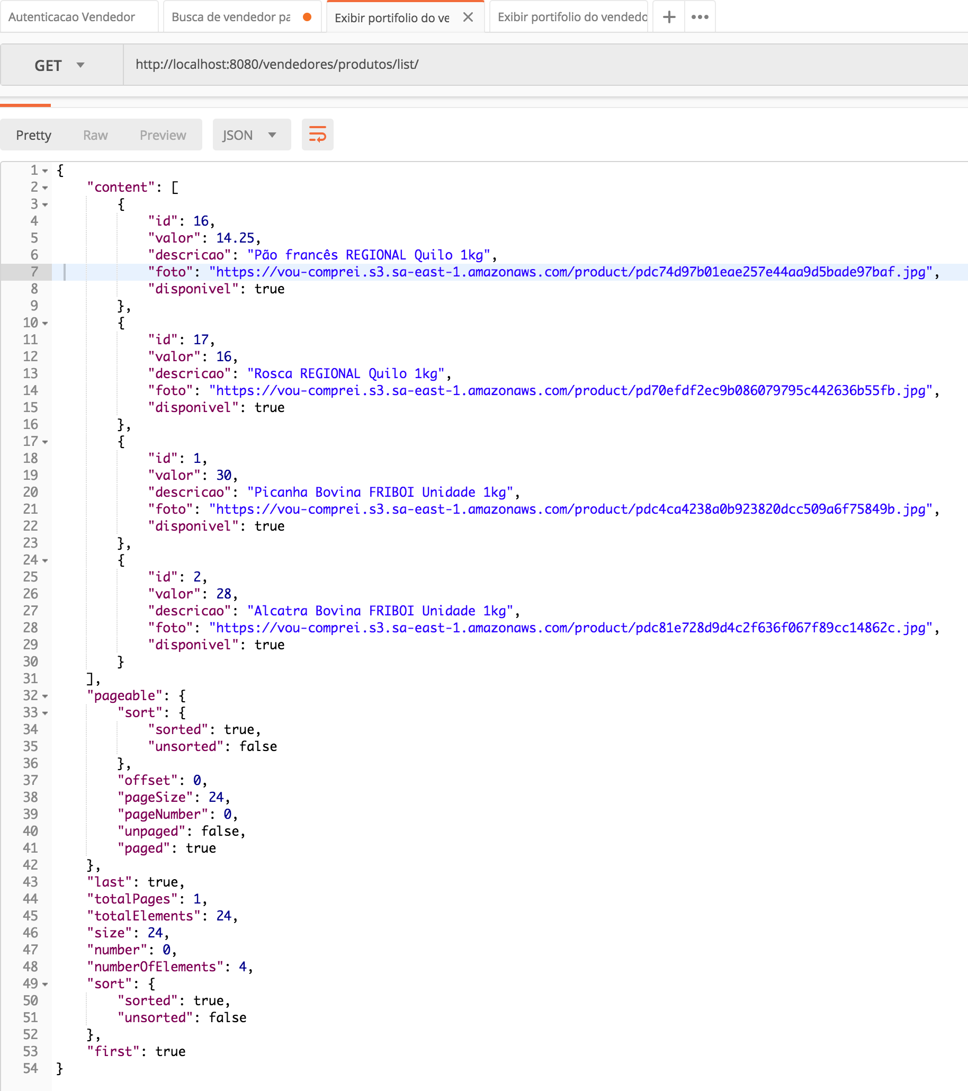Collapse the object at line 10

pyautogui.click(x=46, y=324)
